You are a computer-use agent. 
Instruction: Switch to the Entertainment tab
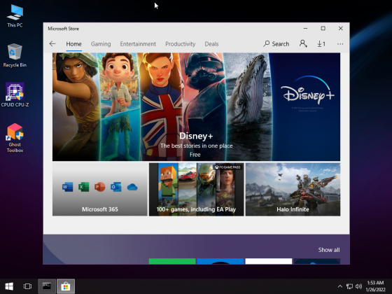[x=138, y=44]
